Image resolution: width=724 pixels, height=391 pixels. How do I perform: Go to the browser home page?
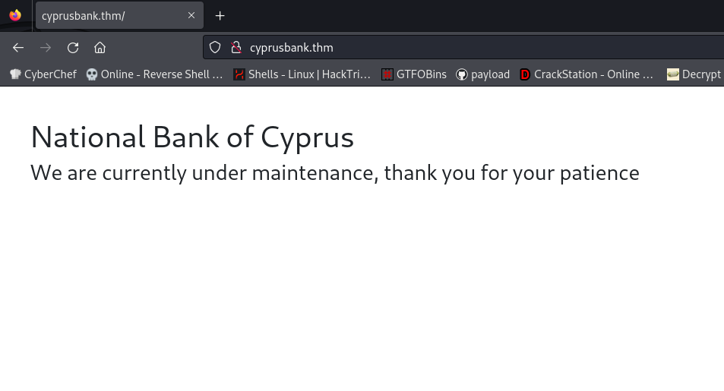point(100,48)
